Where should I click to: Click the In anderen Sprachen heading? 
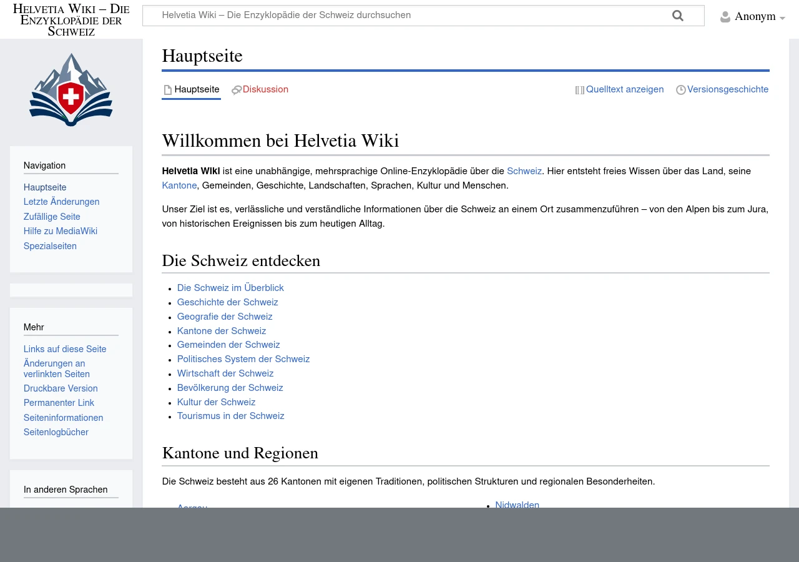click(x=66, y=490)
